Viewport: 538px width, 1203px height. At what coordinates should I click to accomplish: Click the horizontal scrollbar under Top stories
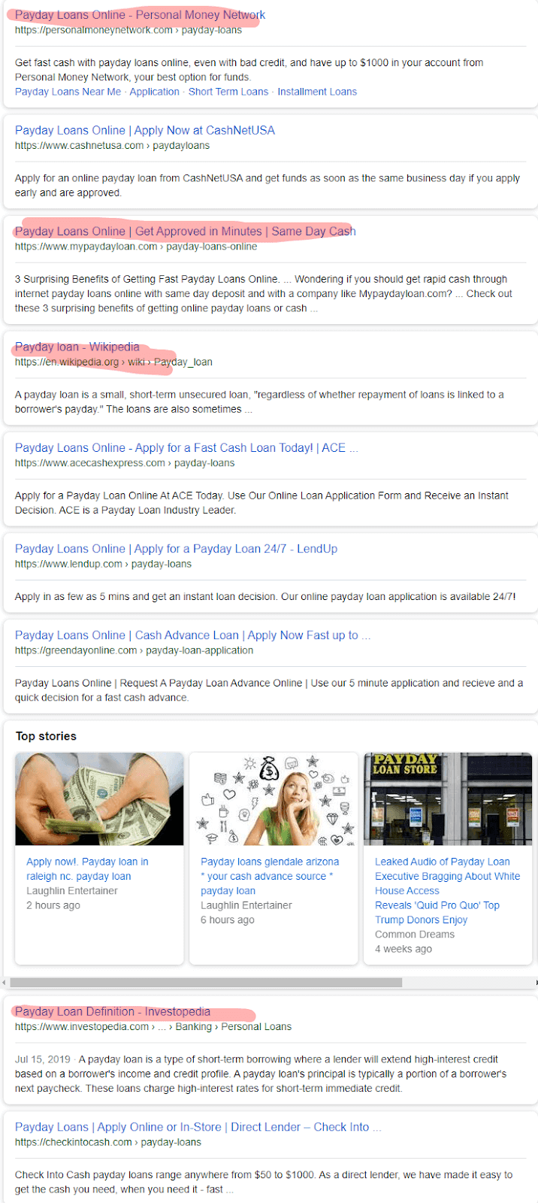tap(206, 983)
